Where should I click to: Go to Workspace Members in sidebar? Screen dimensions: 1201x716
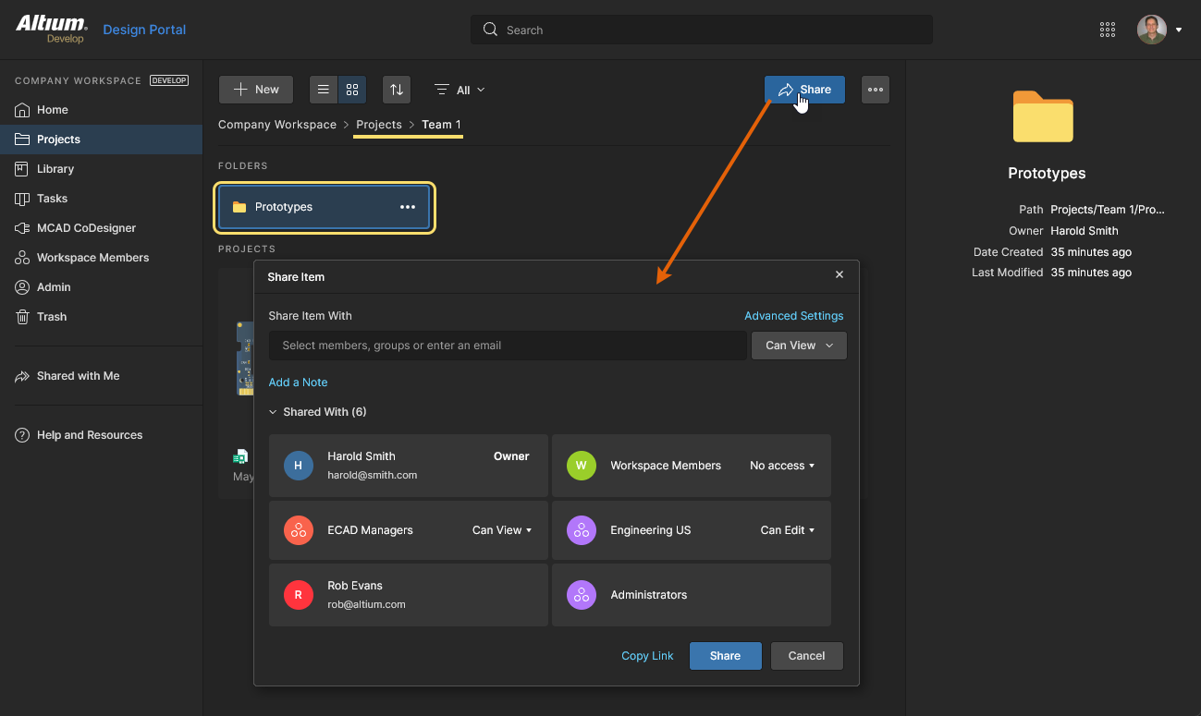tap(92, 258)
